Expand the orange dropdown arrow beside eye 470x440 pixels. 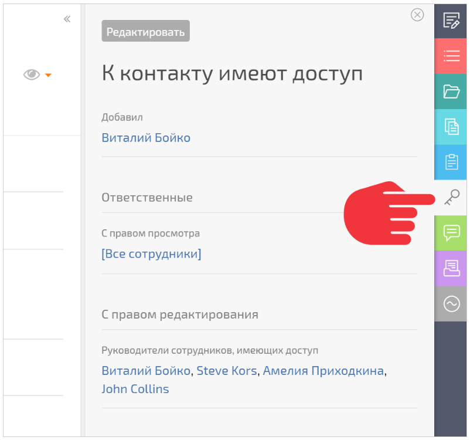click(49, 75)
